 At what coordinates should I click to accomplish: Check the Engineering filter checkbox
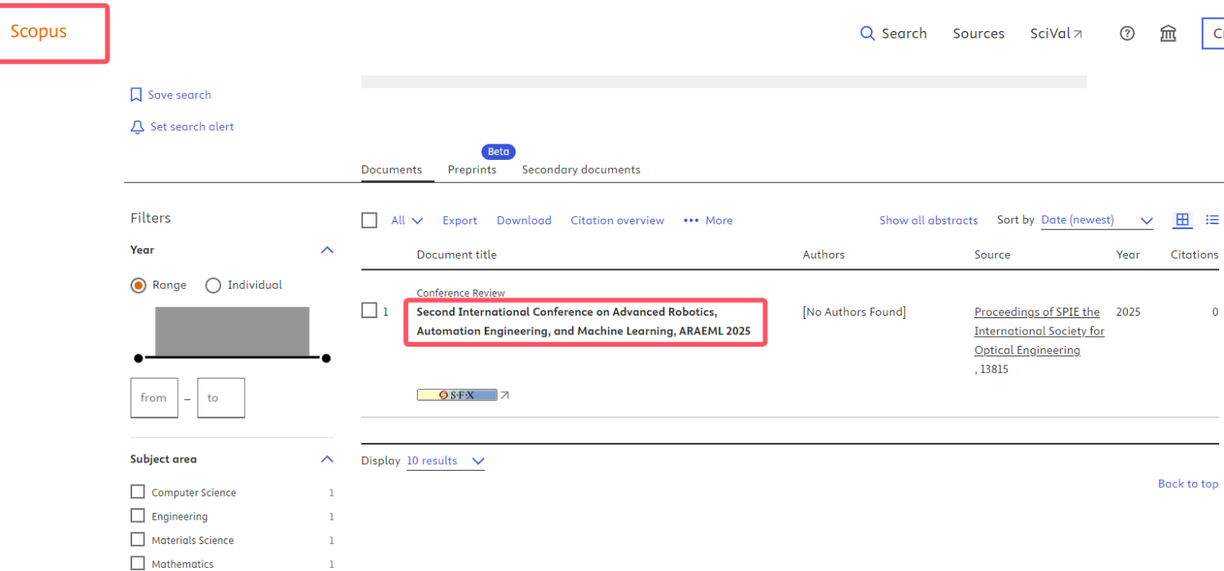(x=138, y=516)
